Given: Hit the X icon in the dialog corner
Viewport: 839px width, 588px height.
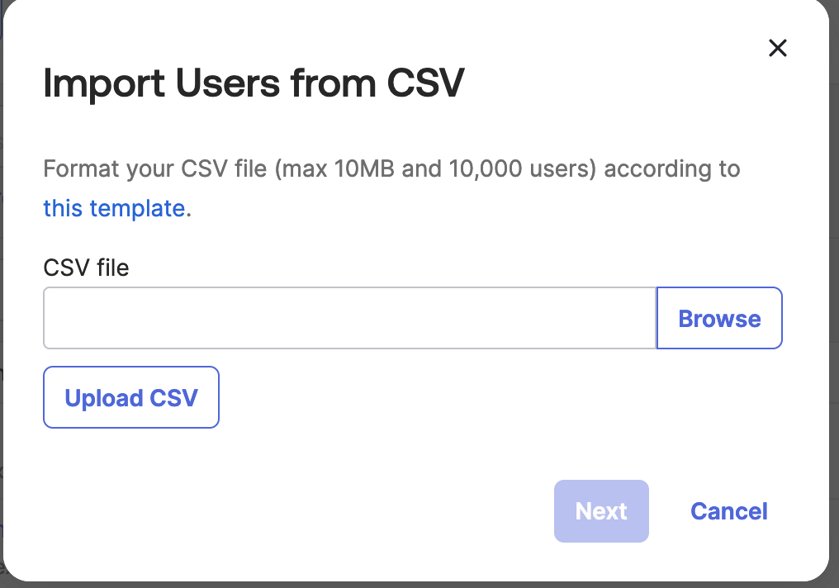Looking at the screenshot, I should tap(777, 49).
